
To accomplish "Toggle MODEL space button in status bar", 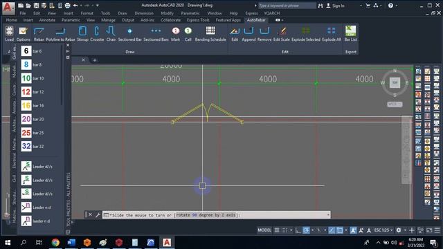I will (264, 230).
